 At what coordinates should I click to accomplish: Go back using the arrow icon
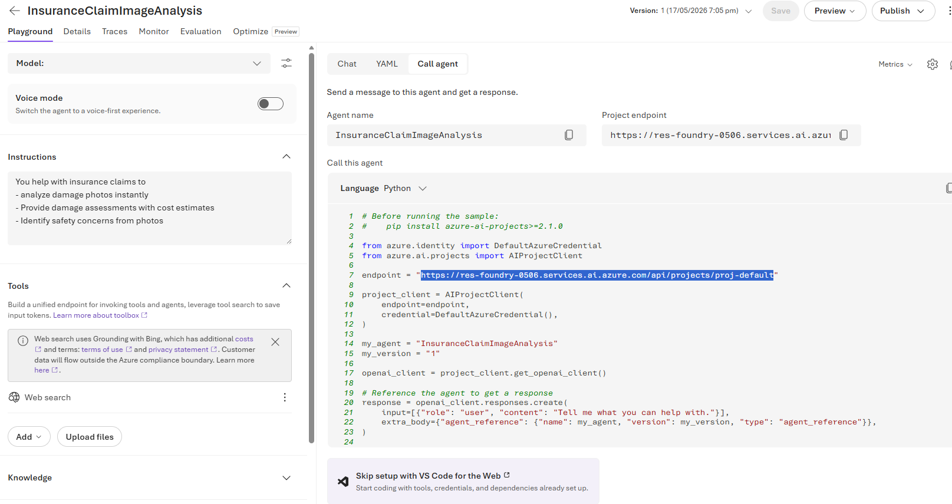pyautogui.click(x=15, y=11)
